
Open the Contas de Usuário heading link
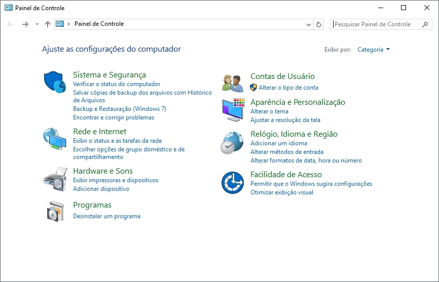(282, 76)
